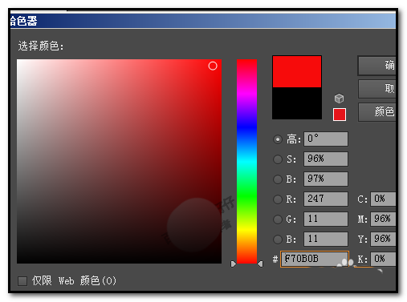Image resolution: width=407 pixels, height=302 pixels.
Task: Click the 选择颜色: label text
Action: tap(41, 46)
